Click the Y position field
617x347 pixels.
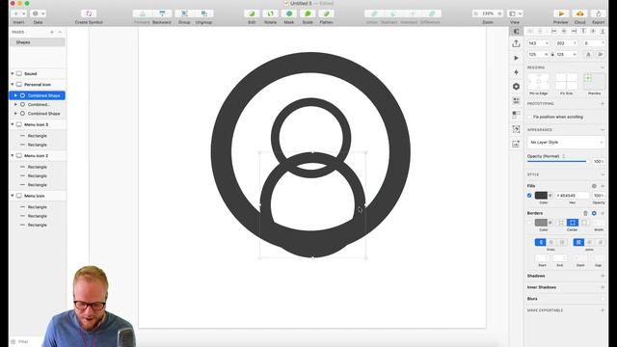pyautogui.click(x=566, y=43)
